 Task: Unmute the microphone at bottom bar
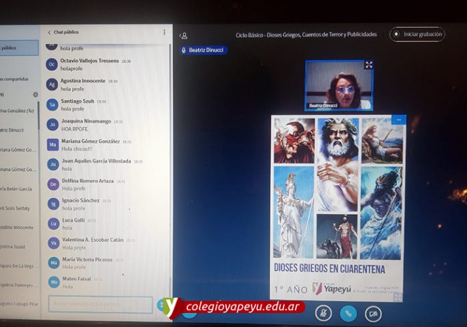point(324,312)
